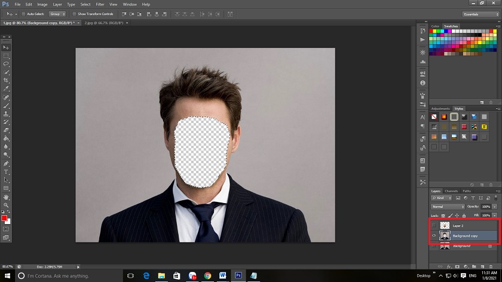This screenshot has width=502, height=282.
Task: Toggle layer filtering switch
Action: pos(496,198)
